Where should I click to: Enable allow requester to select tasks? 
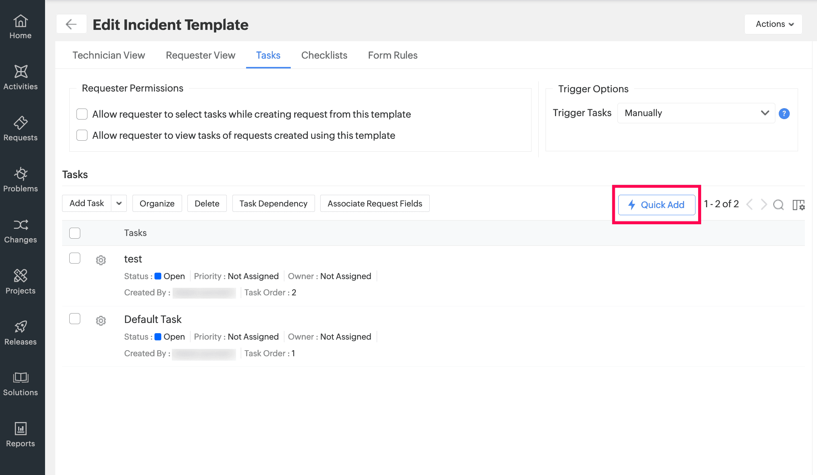coord(82,114)
